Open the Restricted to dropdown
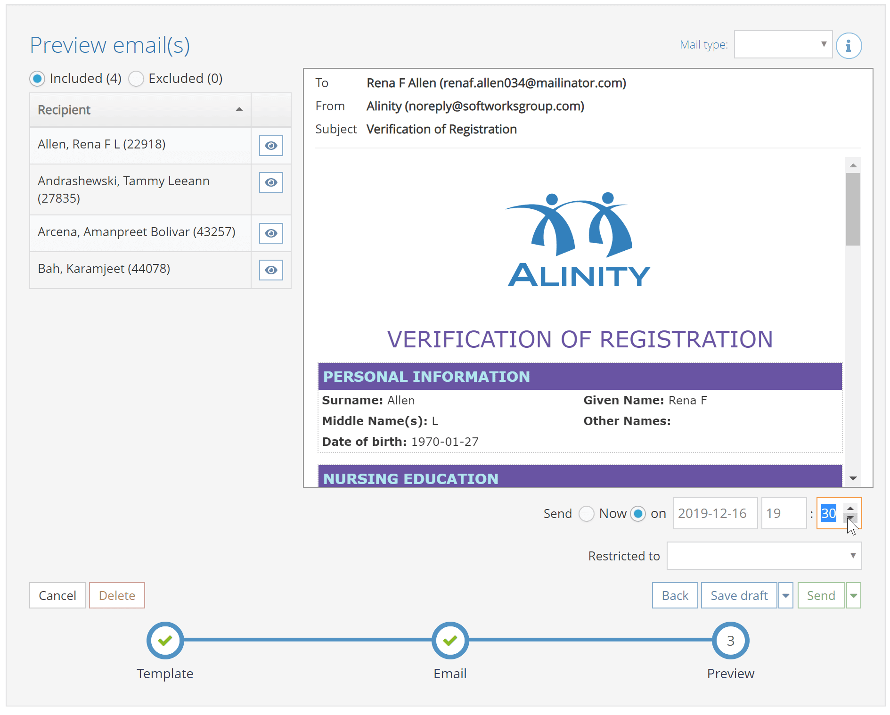 [764, 556]
